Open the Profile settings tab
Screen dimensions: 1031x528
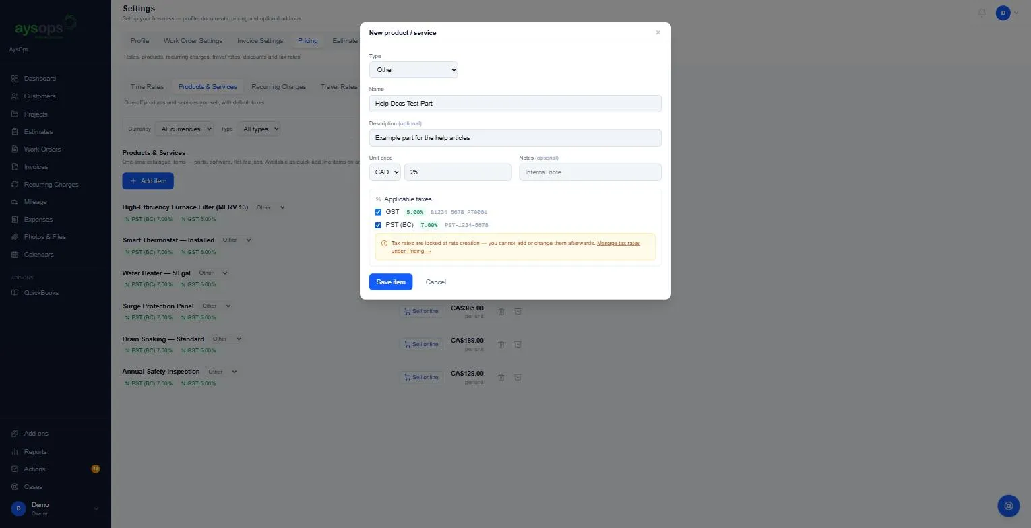139,41
